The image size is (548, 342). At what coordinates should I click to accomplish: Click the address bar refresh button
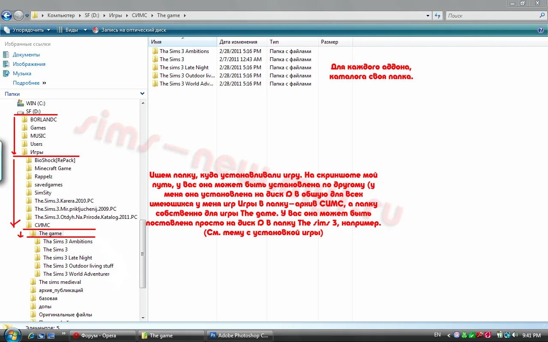click(437, 15)
